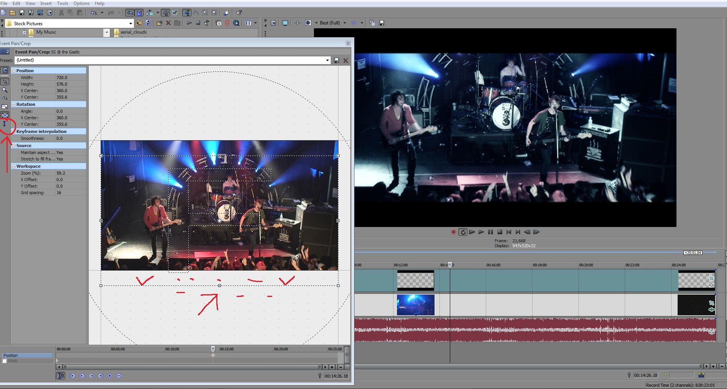Click the Cut scissors icon

(61, 13)
